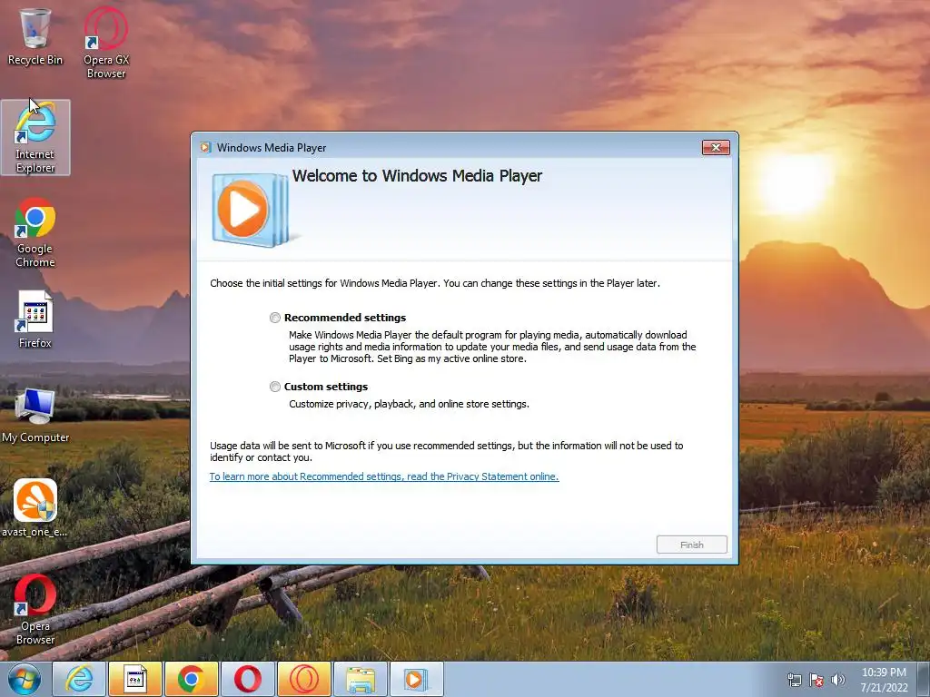This screenshot has height=697, width=930.
Task: Open the Recycle Bin desktop icon
Action: click(x=35, y=37)
